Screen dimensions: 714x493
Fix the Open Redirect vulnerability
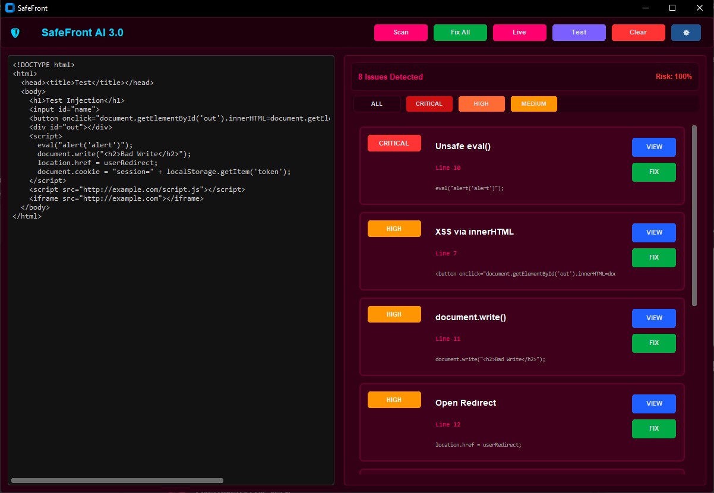tap(653, 428)
